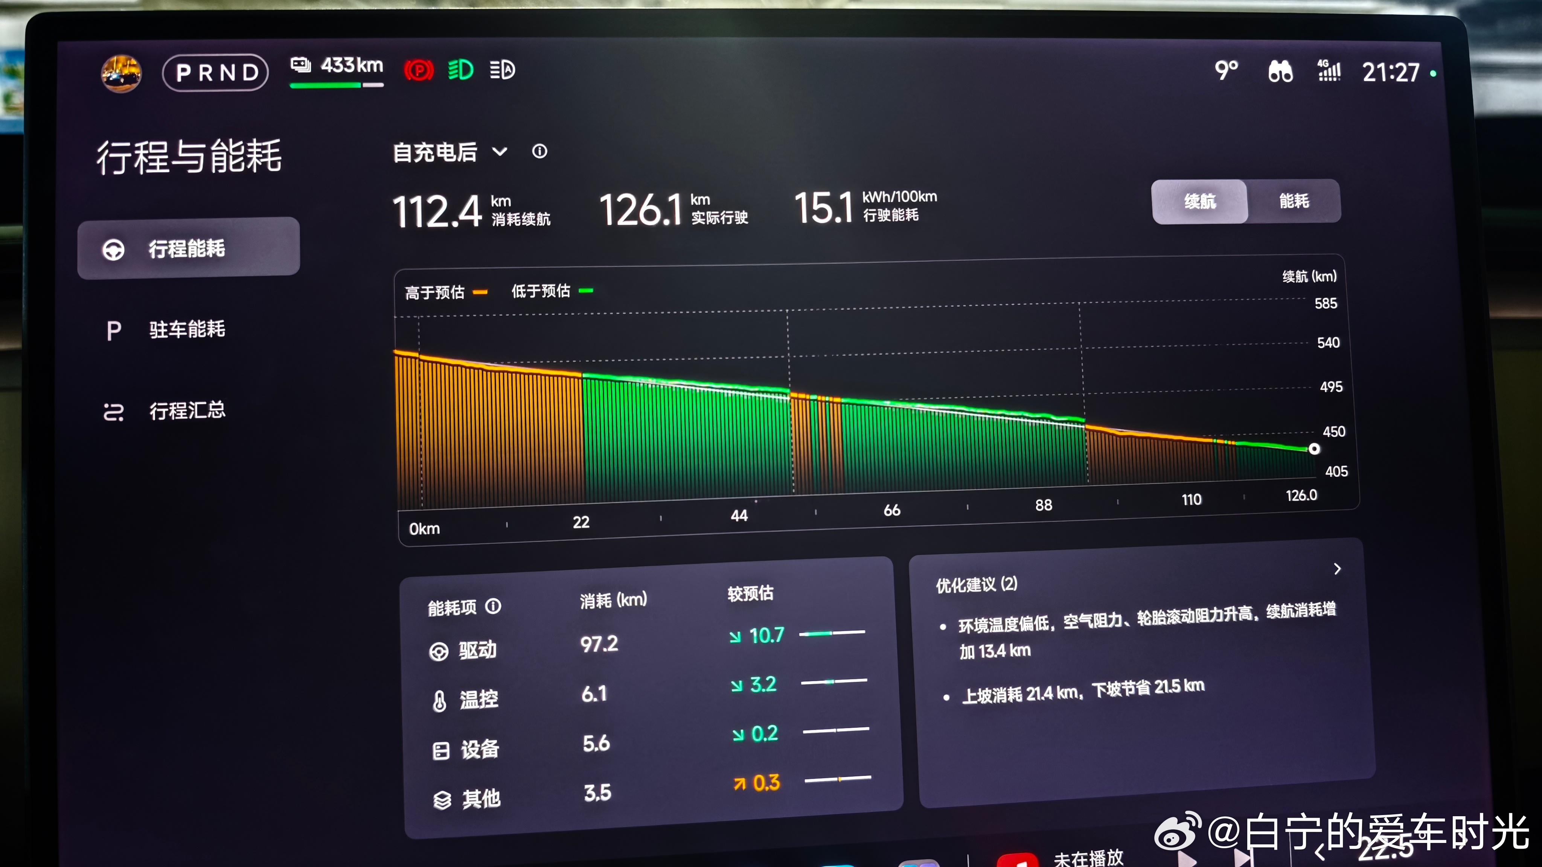Switch the chart to 能耗 view

1294,201
